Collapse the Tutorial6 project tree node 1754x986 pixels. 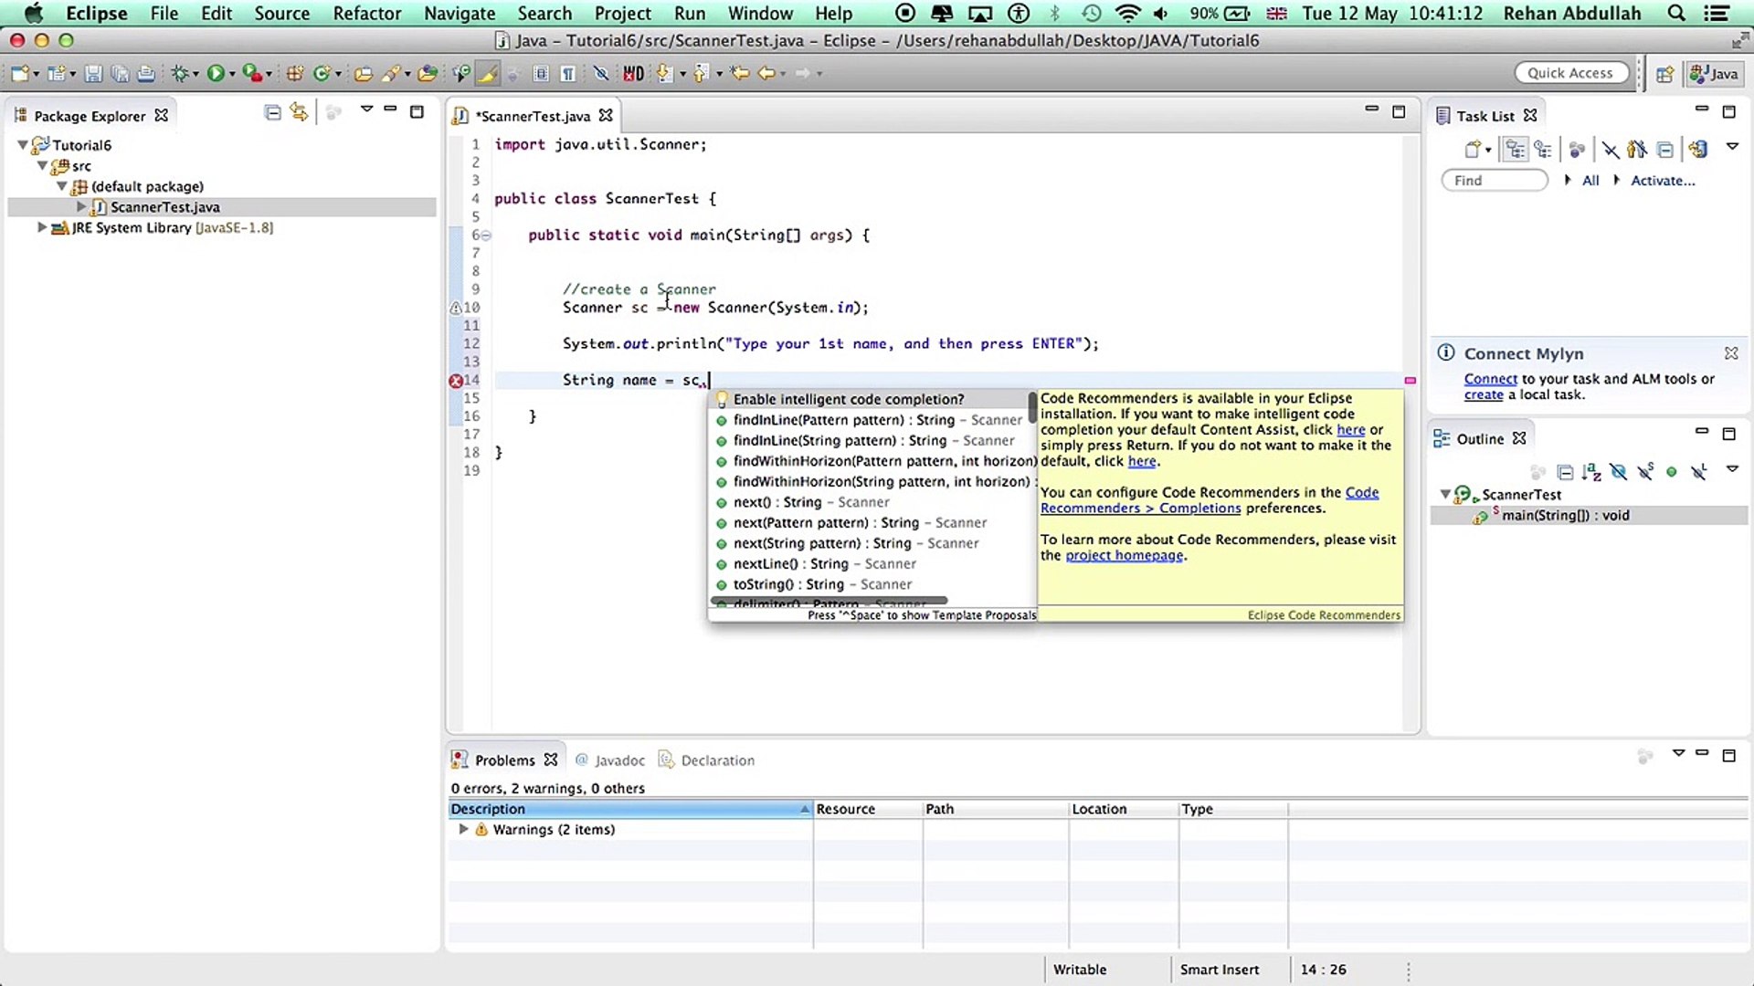[x=23, y=145]
